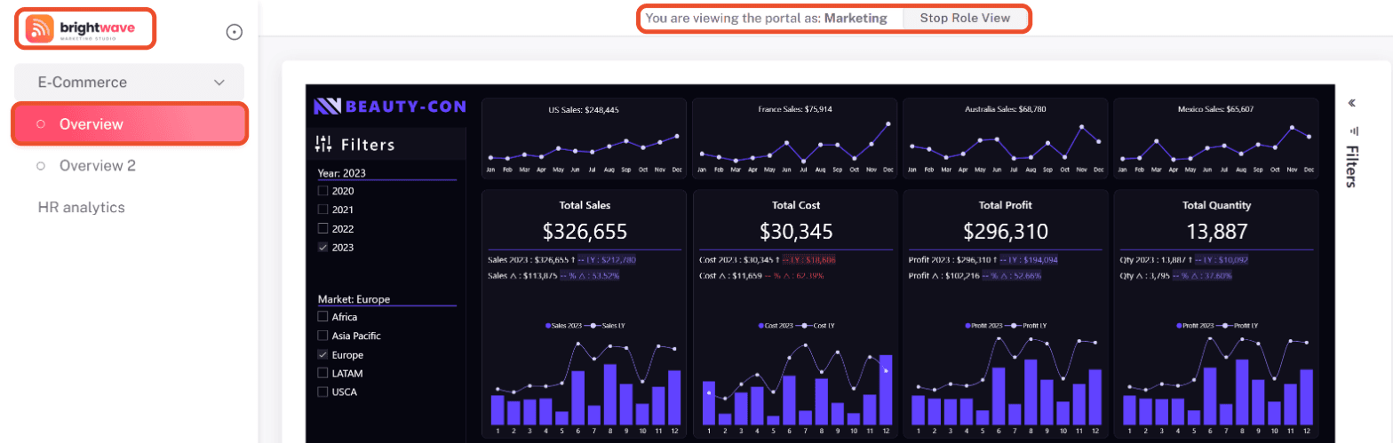Expand Filters pane with double chevron icon

tap(1351, 103)
